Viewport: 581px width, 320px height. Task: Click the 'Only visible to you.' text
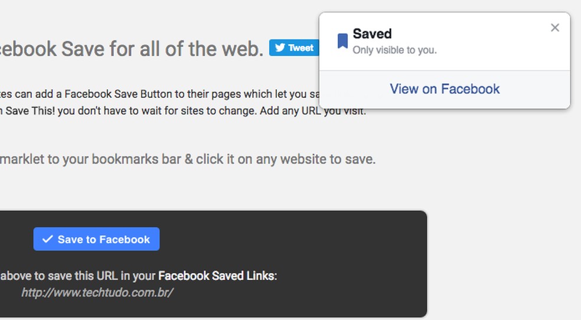[394, 50]
